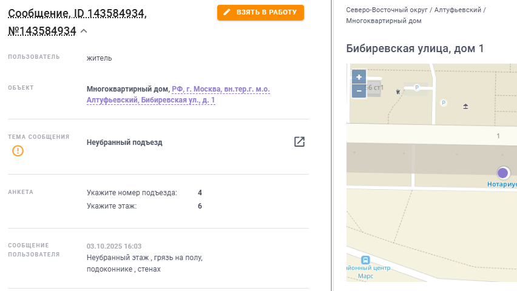The height and width of the screenshot is (291, 517).
Task: Click the bus stop icon on the map
Action: 365,259
